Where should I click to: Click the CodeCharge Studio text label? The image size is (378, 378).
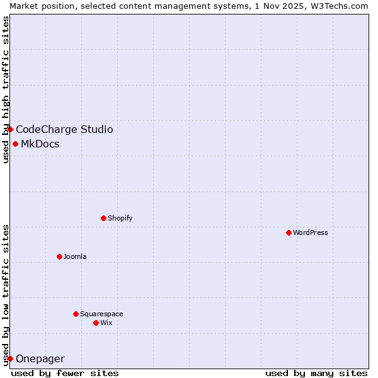tap(64, 129)
